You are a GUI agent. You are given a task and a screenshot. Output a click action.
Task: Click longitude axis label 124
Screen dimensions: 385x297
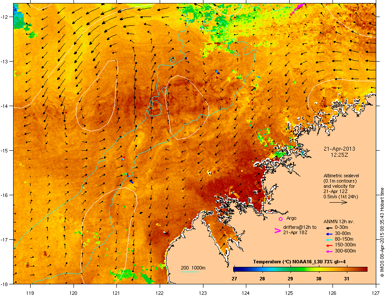[246, 293]
